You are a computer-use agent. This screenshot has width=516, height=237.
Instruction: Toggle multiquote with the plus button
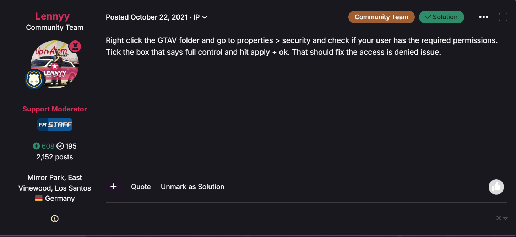click(114, 187)
